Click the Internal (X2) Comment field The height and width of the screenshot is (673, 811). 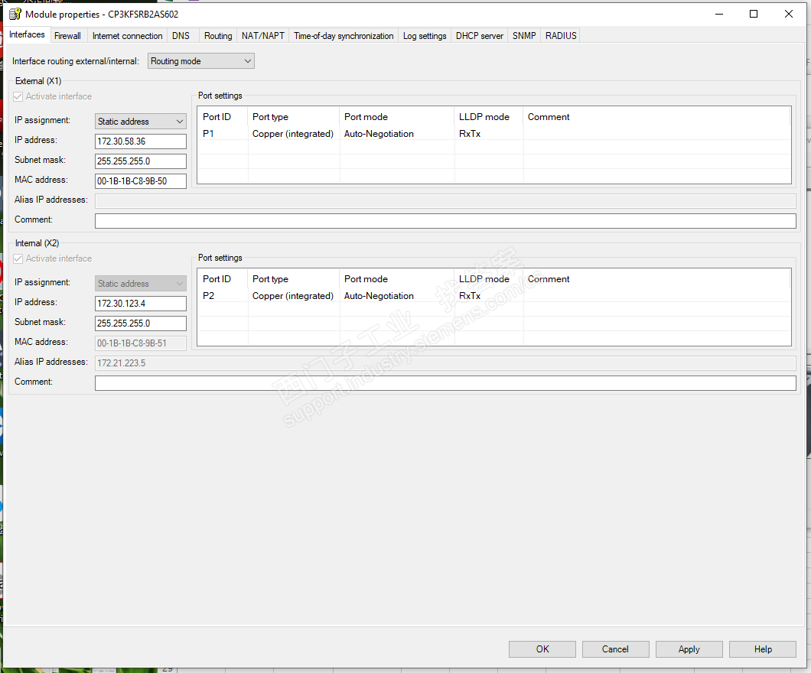click(x=445, y=383)
